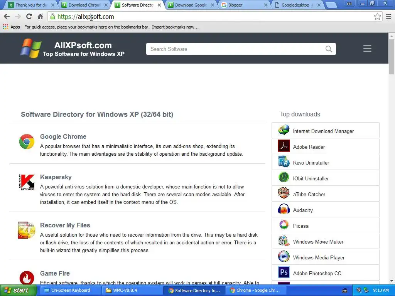Switch to 'Chrome - Google Chr…' taskbar window
The width and height of the screenshot is (395, 296).
coord(256,290)
